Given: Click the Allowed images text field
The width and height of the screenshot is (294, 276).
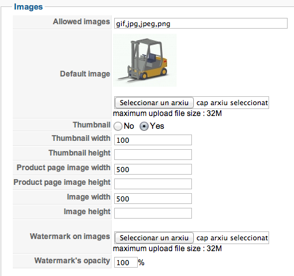Looking at the screenshot, I should coord(201,24).
